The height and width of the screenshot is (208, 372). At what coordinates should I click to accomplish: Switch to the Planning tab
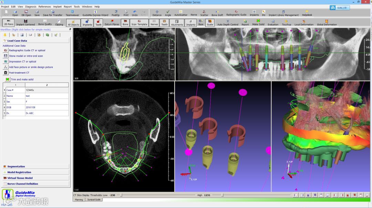(x=79, y=200)
